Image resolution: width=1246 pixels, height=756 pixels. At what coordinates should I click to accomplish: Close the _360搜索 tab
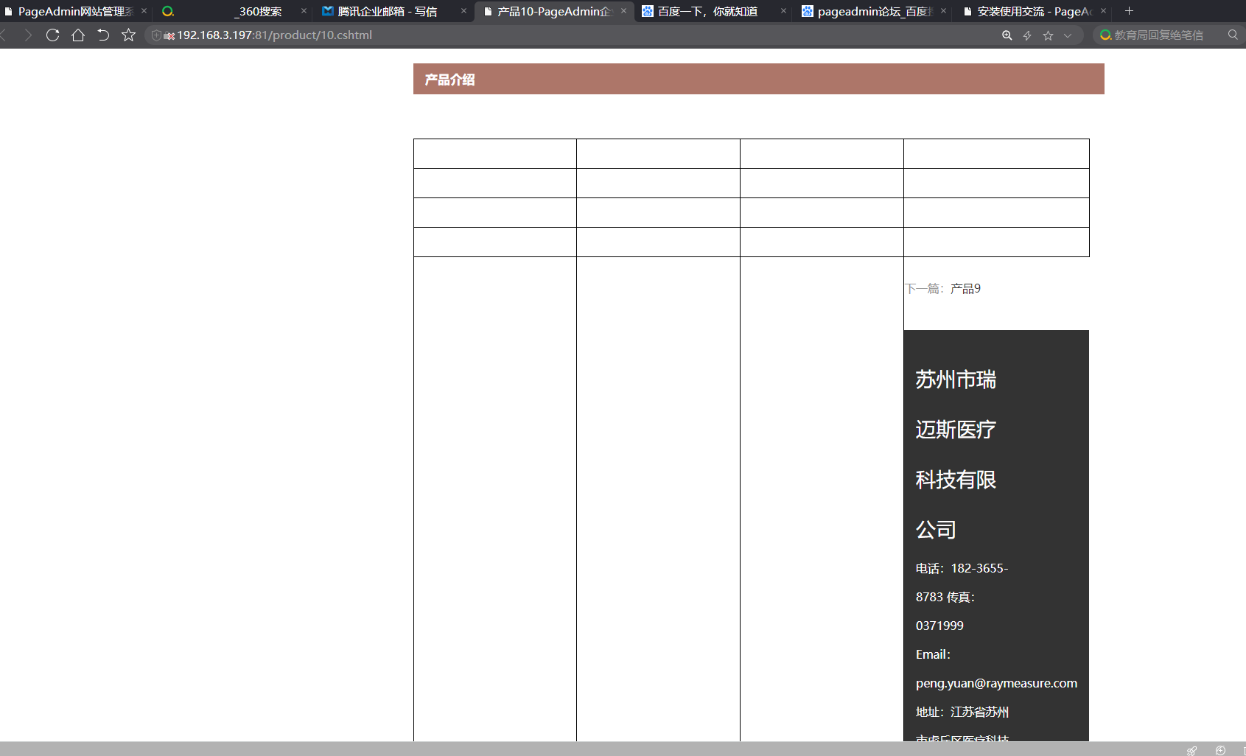click(304, 11)
